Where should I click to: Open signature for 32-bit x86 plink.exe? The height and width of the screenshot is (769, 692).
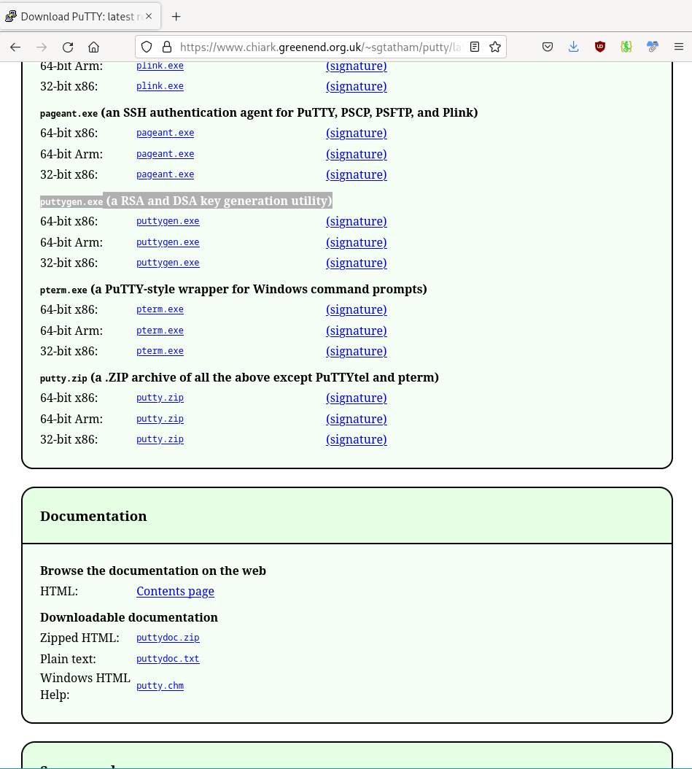click(357, 86)
